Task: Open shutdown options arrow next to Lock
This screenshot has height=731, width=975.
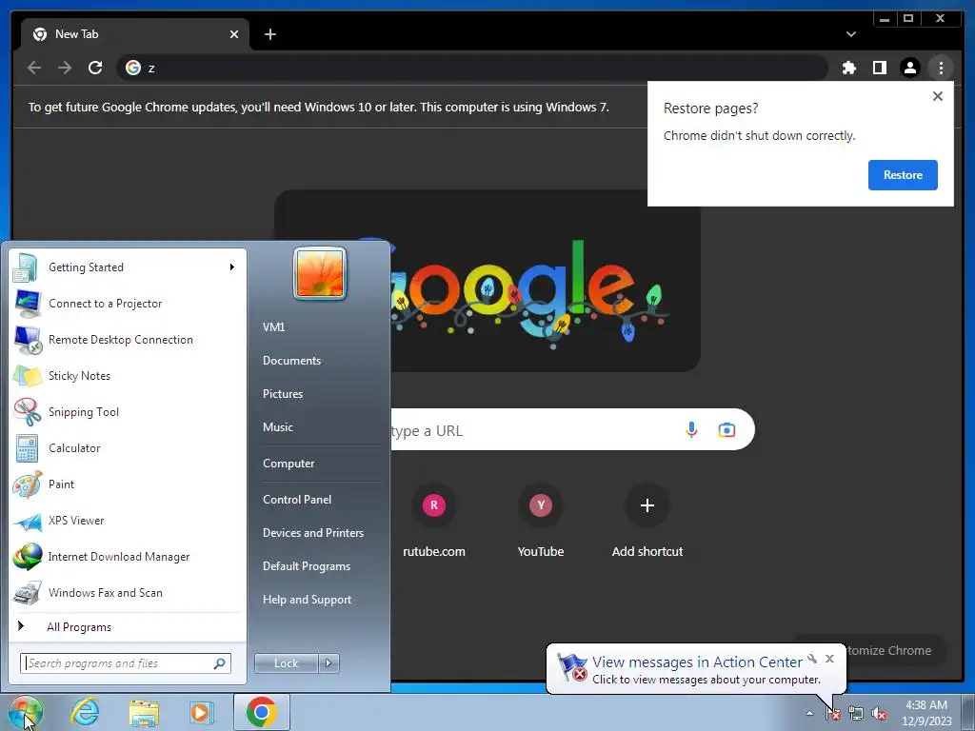Action: 328,663
